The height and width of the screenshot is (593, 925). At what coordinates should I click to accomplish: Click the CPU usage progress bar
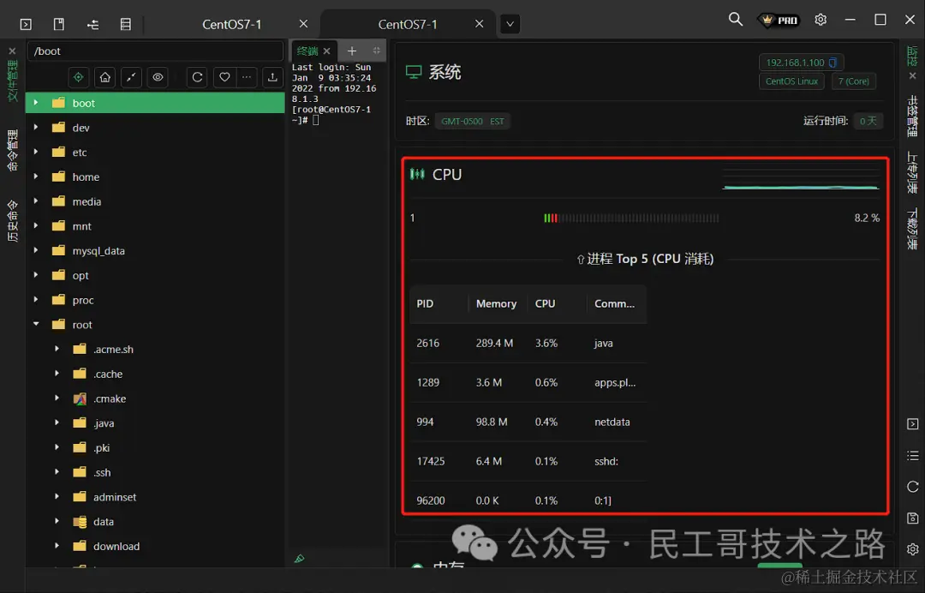pos(634,218)
